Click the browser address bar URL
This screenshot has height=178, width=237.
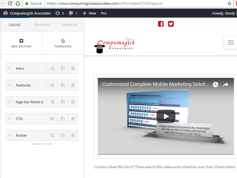coord(105,3)
